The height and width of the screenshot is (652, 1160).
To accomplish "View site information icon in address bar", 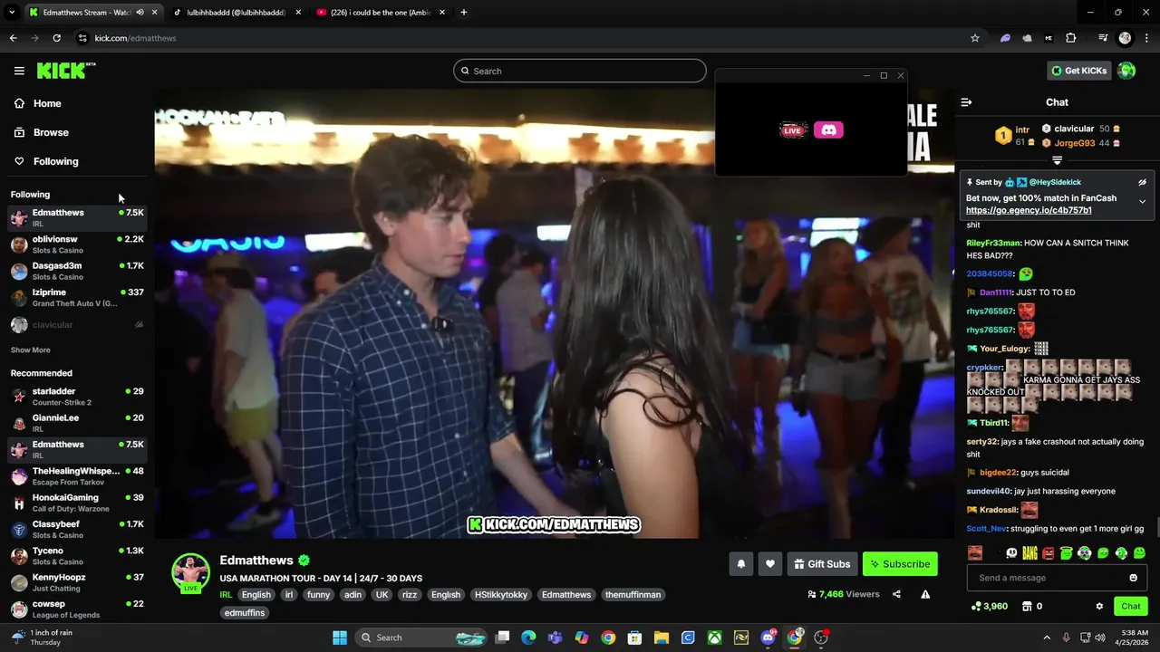I will (x=82, y=38).
